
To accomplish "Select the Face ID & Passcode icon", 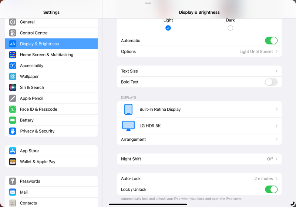I will coord(13,109).
